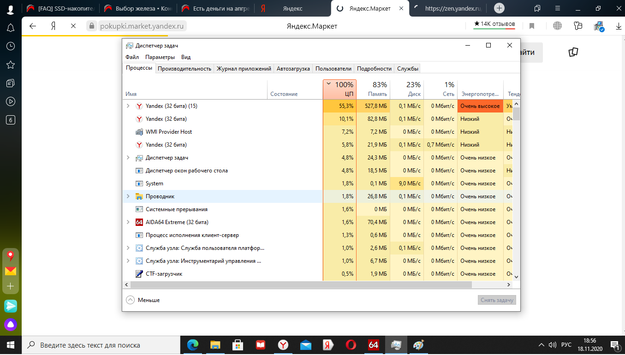
Task: Expand the Диспетчер задач process row
Action: point(128,158)
